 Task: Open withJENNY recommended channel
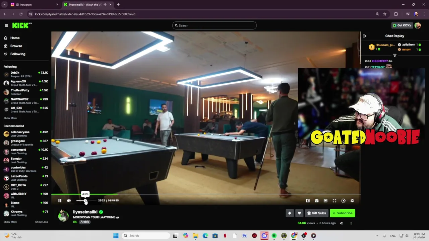[25, 195]
